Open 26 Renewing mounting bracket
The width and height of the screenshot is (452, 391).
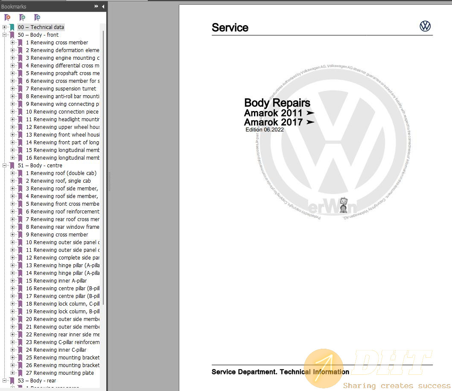(x=63, y=365)
